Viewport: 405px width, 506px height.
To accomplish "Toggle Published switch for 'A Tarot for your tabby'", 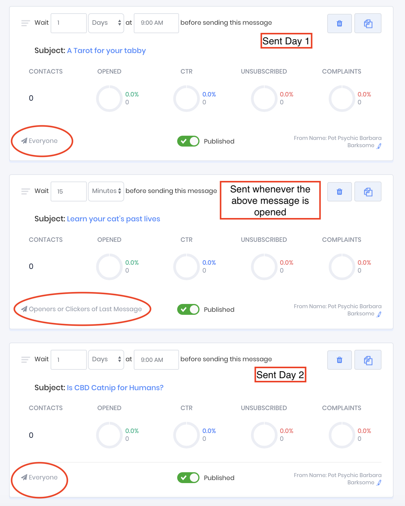I will tap(188, 141).
